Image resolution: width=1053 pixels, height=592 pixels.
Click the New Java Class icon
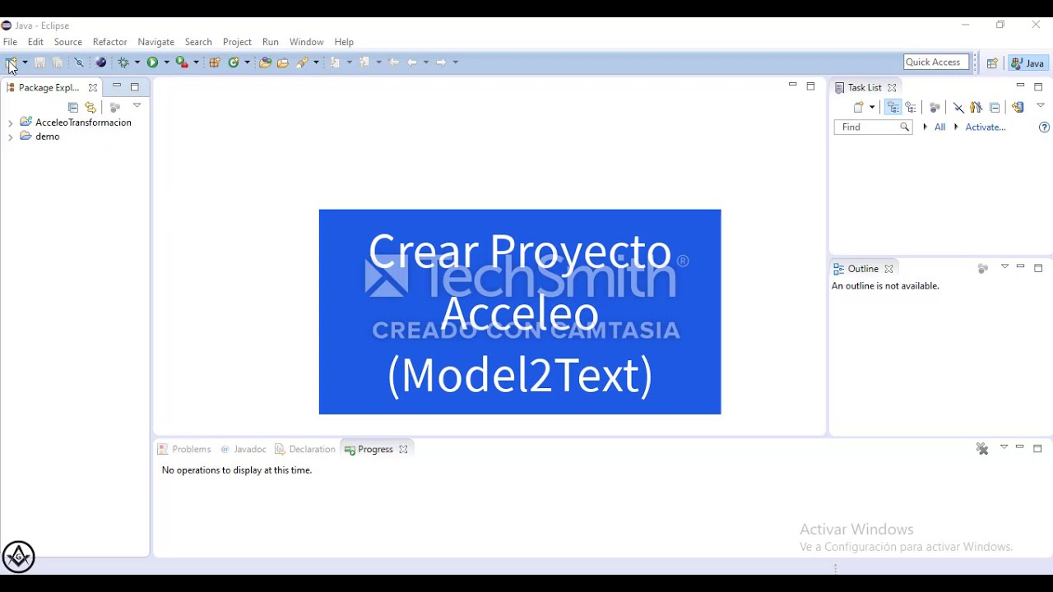pyautogui.click(x=234, y=62)
